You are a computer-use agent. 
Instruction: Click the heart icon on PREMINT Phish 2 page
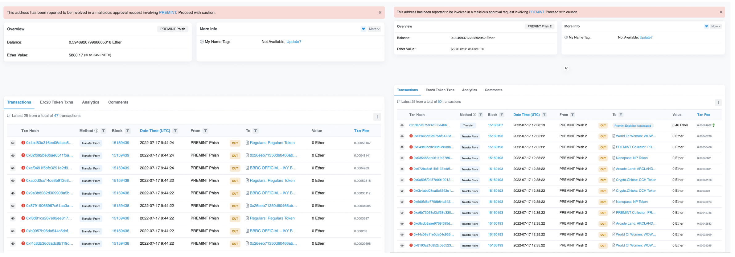(x=706, y=26)
